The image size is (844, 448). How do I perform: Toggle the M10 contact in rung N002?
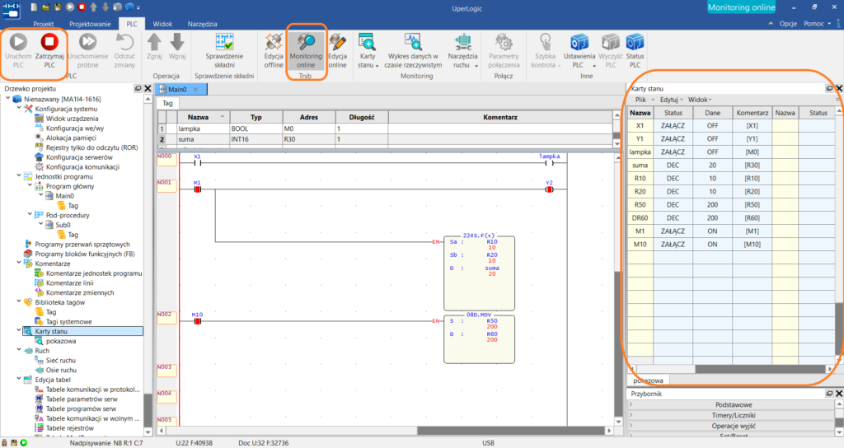198,321
